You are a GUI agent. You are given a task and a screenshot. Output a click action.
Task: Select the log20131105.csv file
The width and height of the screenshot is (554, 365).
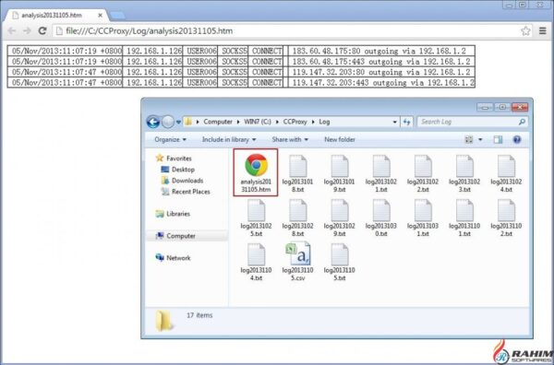pos(297,262)
